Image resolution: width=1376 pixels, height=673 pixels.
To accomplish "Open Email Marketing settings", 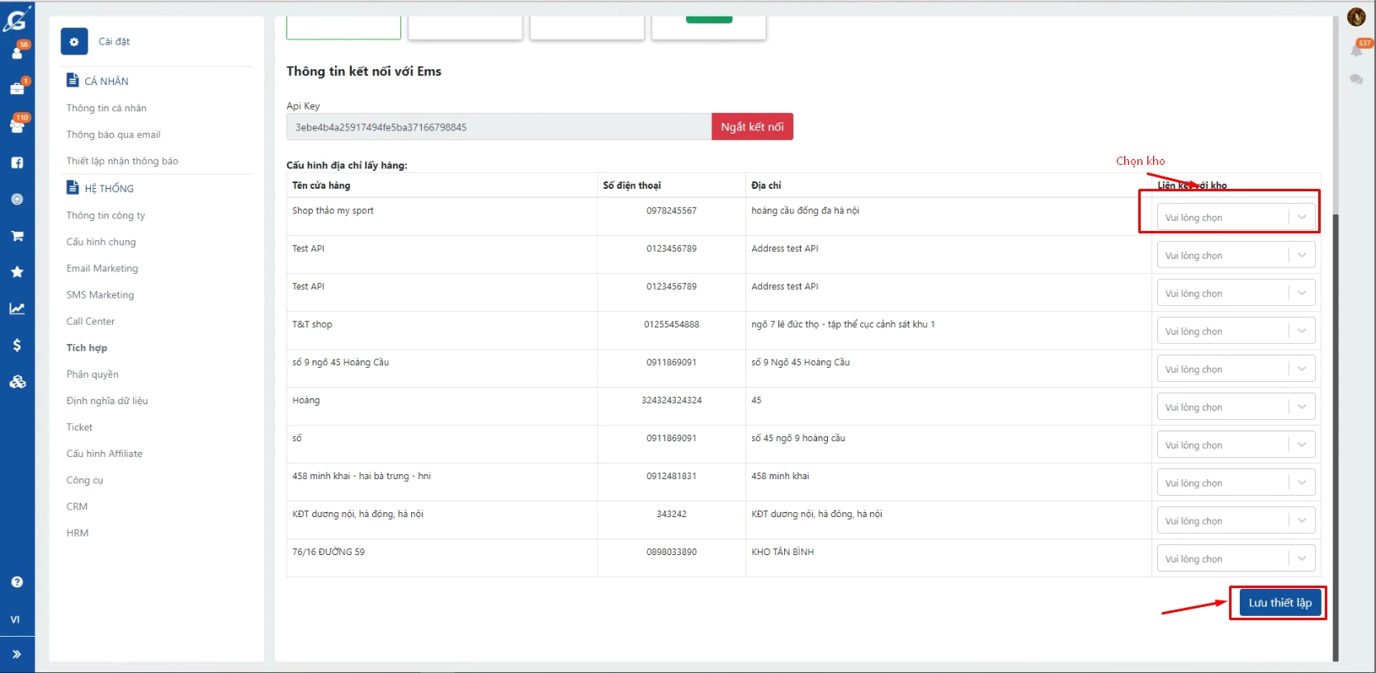I will tap(102, 268).
